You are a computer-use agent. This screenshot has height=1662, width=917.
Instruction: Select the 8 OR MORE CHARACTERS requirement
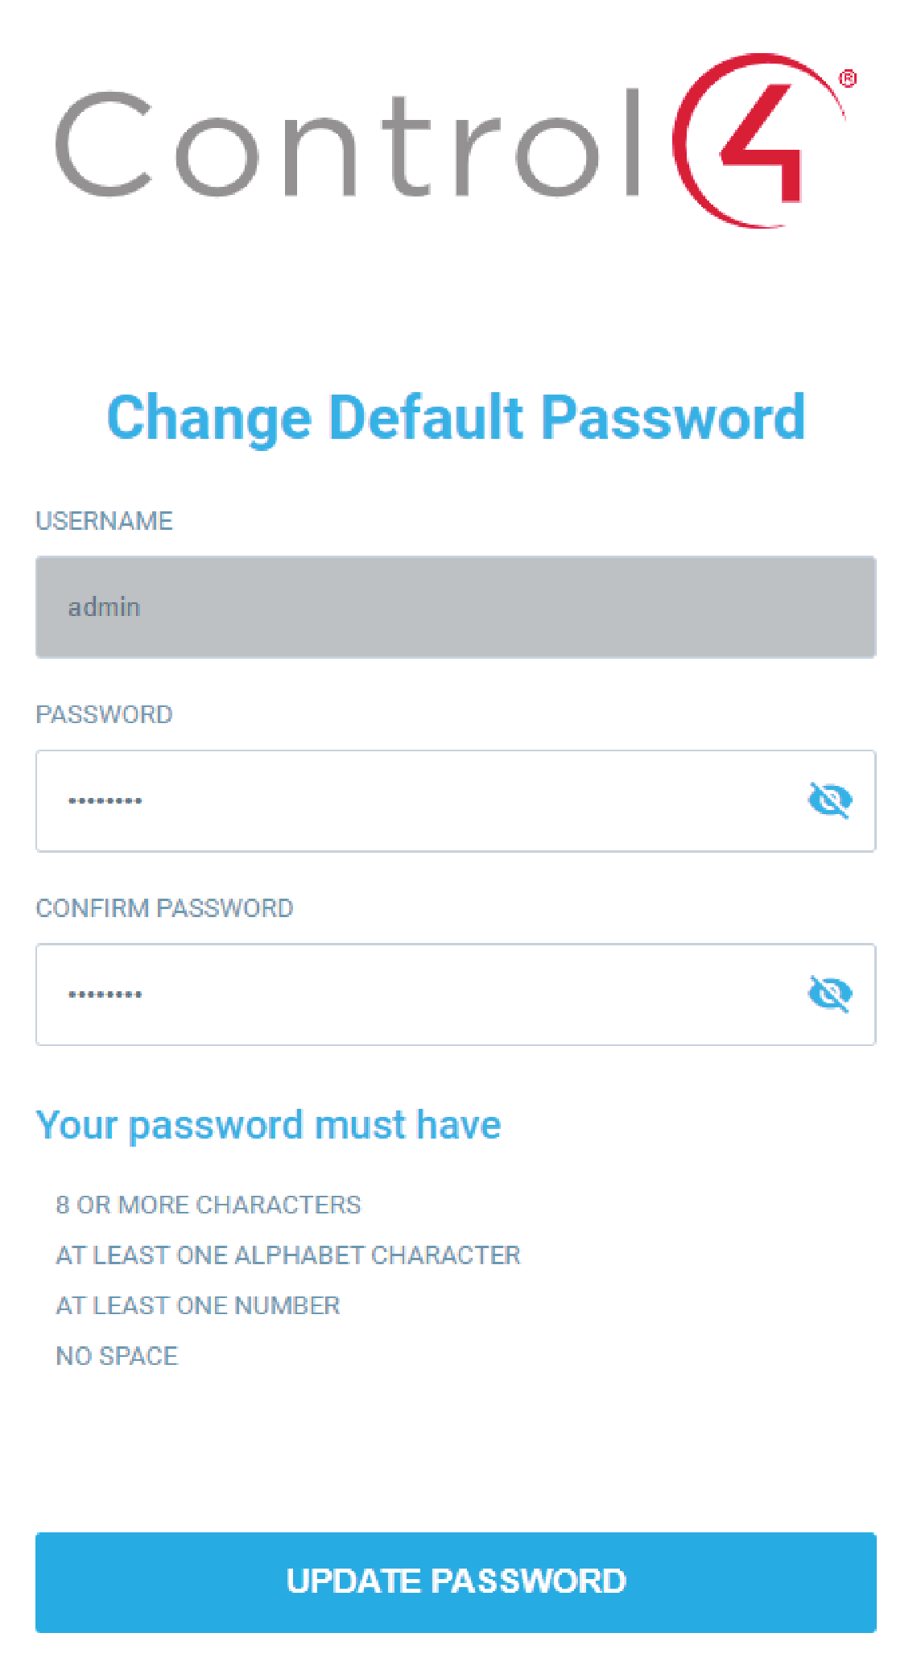pyautogui.click(x=209, y=1205)
